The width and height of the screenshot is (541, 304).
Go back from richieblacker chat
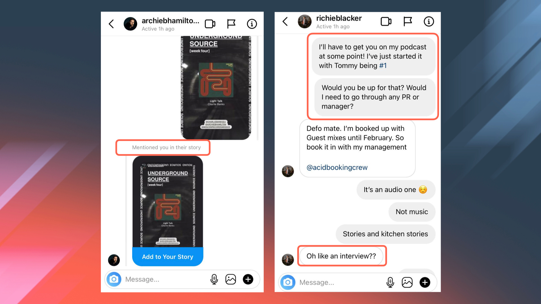(x=285, y=21)
